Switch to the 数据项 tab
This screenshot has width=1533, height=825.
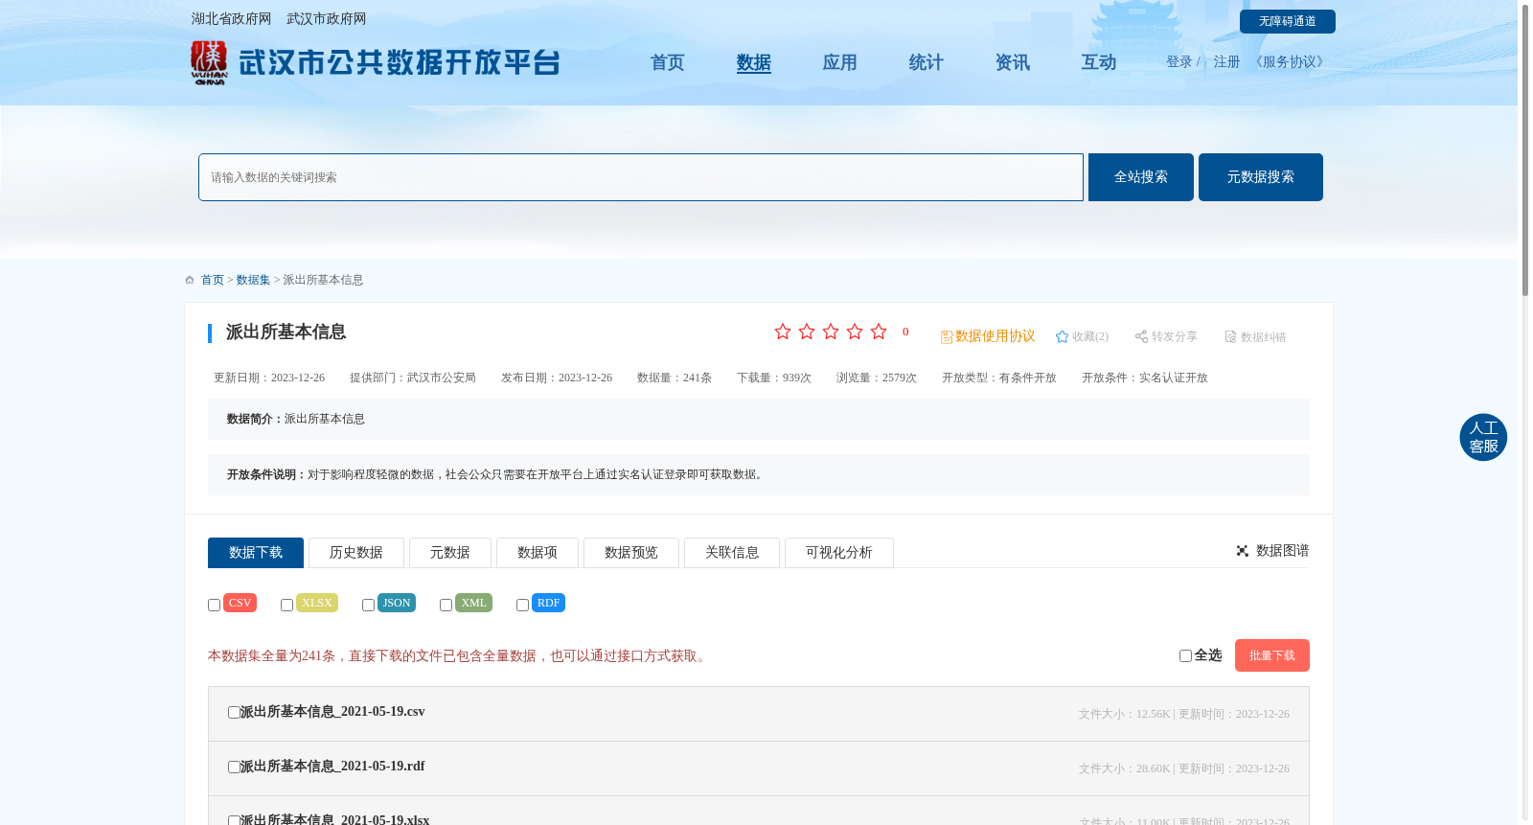pyautogui.click(x=538, y=553)
